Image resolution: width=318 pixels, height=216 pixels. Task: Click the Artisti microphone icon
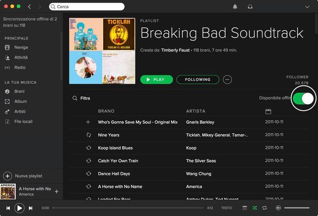pyautogui.click(x=7, y=111)
